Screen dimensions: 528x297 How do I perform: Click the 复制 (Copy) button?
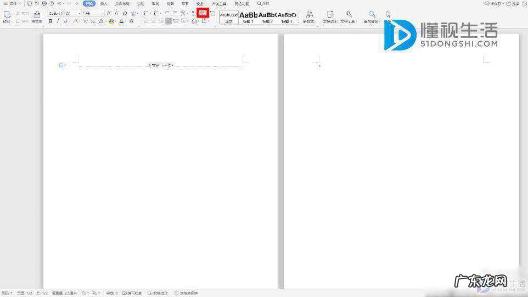22,21
